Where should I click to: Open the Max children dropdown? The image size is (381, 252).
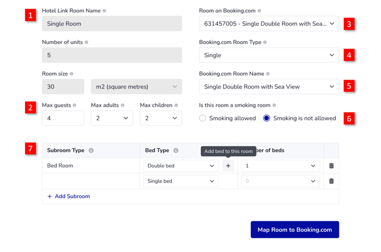coord(160,118)
